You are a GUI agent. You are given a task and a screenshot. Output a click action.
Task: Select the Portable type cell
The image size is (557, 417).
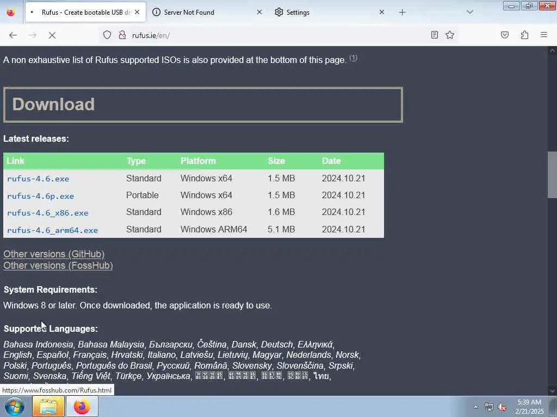coord(143,195)
